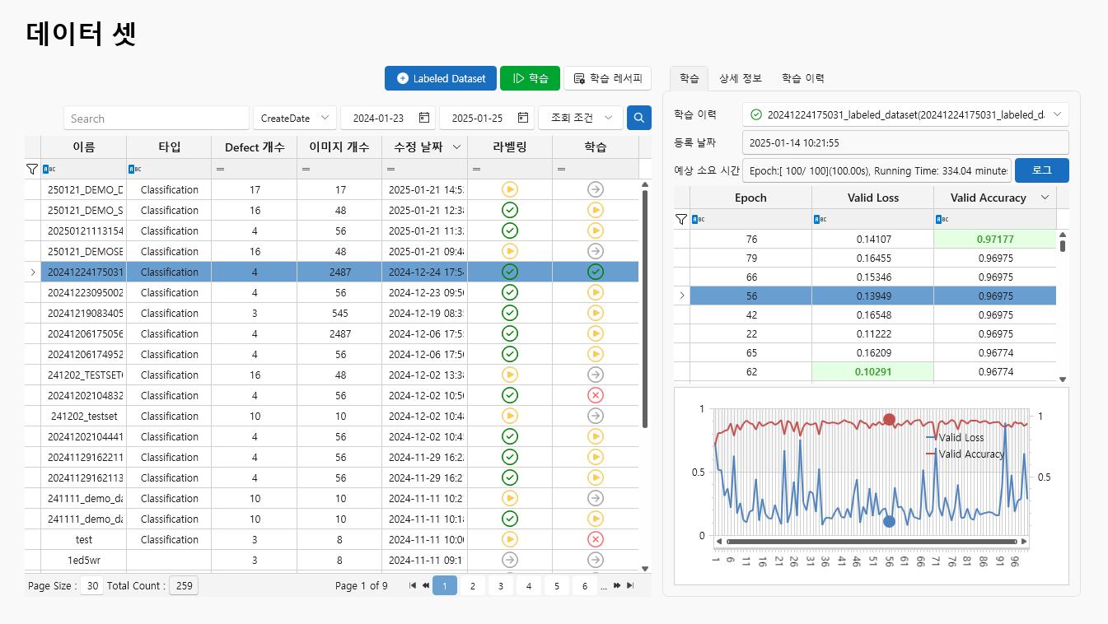
Task: Jump to first page with pager icon
Action: (x=413, y=585)
